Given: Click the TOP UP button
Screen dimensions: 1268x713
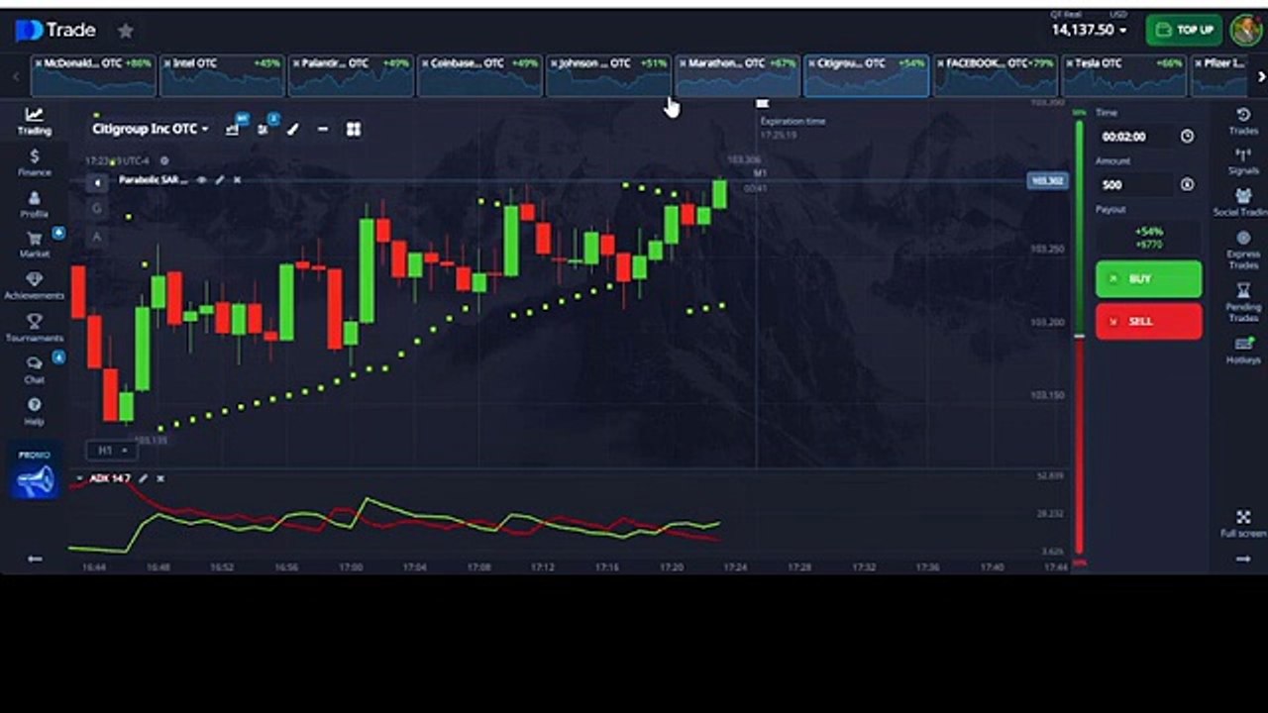Looking at the screenshot, I should pyautogui.click(x=1184, y=30).
